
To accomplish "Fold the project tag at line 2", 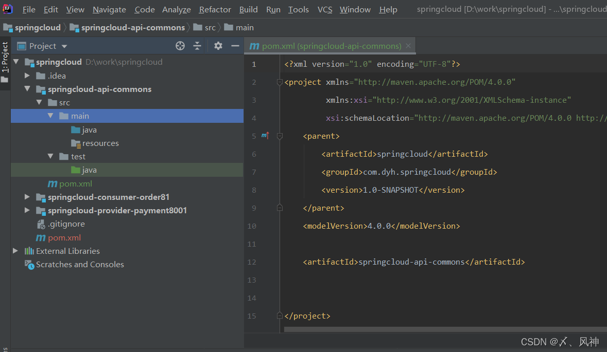I will (280, 82).
